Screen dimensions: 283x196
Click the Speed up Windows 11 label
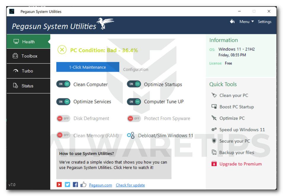point(242,130)
